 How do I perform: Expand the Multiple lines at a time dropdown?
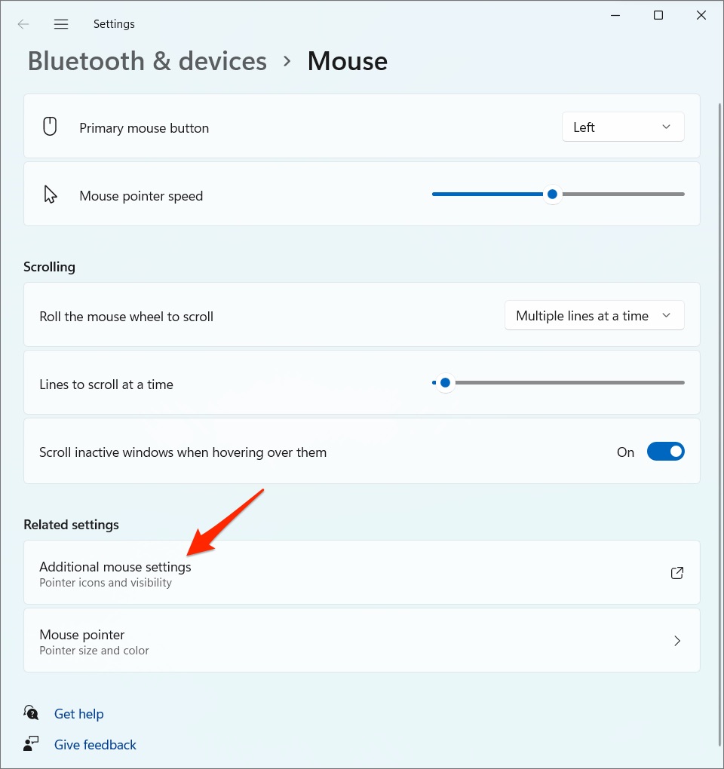(x=594, y=316)
